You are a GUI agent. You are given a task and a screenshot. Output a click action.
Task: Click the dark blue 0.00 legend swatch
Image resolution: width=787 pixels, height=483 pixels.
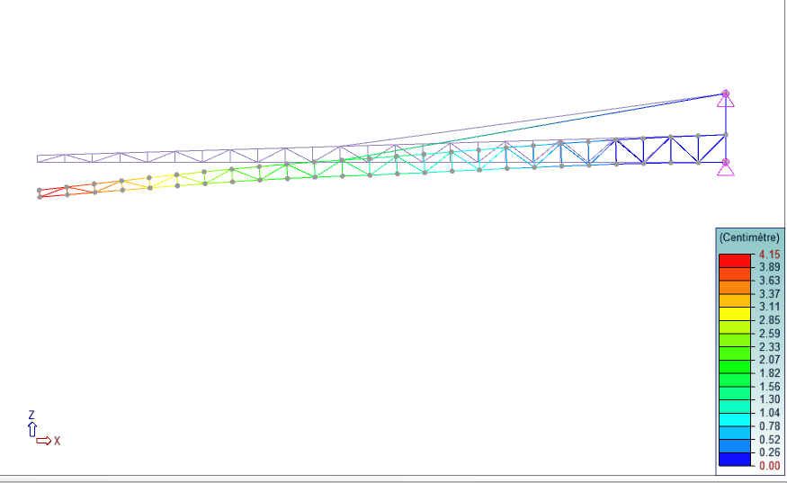735,459
